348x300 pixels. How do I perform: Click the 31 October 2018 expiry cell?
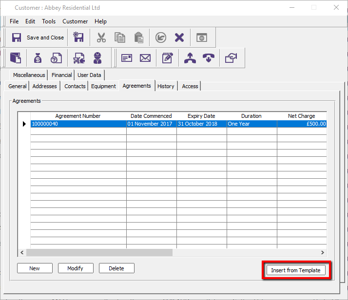[x=201, y=124]
